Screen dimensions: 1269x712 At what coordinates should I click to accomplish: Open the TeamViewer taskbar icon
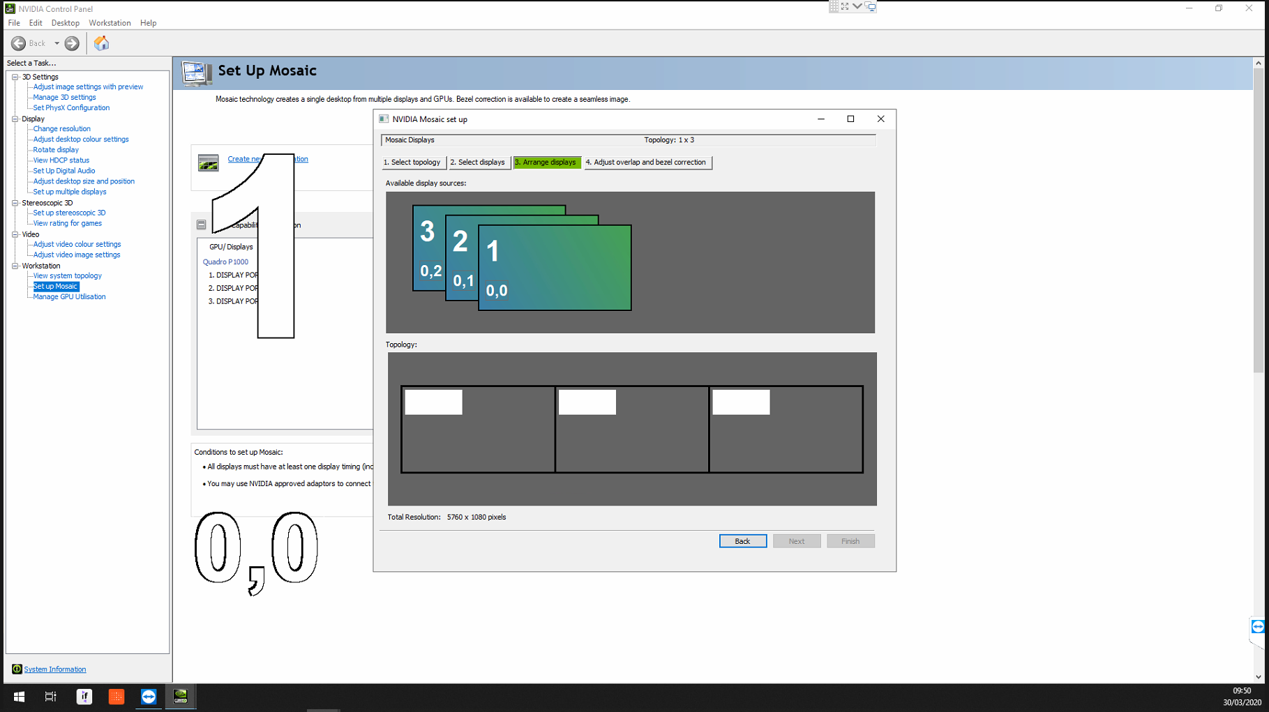[149, 697]
